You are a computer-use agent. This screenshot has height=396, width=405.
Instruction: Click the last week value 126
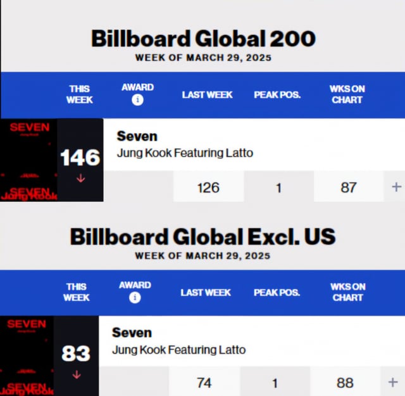pos(208,188)
